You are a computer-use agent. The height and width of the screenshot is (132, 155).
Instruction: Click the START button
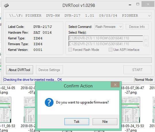(137, 70)
